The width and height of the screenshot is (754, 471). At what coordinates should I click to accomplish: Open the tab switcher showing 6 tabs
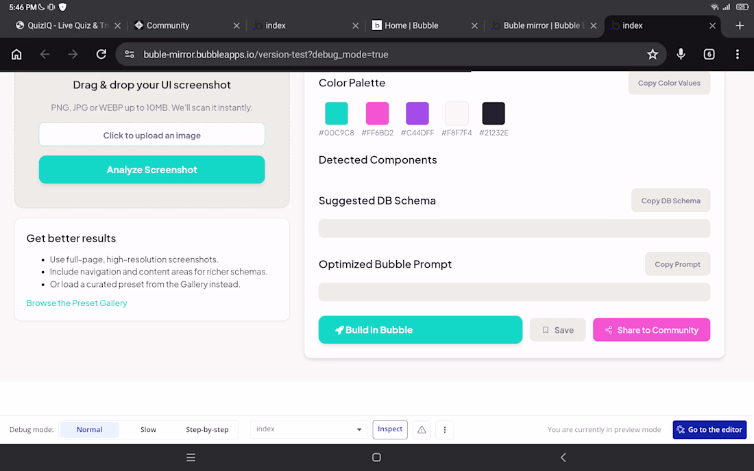pos(709,54)
